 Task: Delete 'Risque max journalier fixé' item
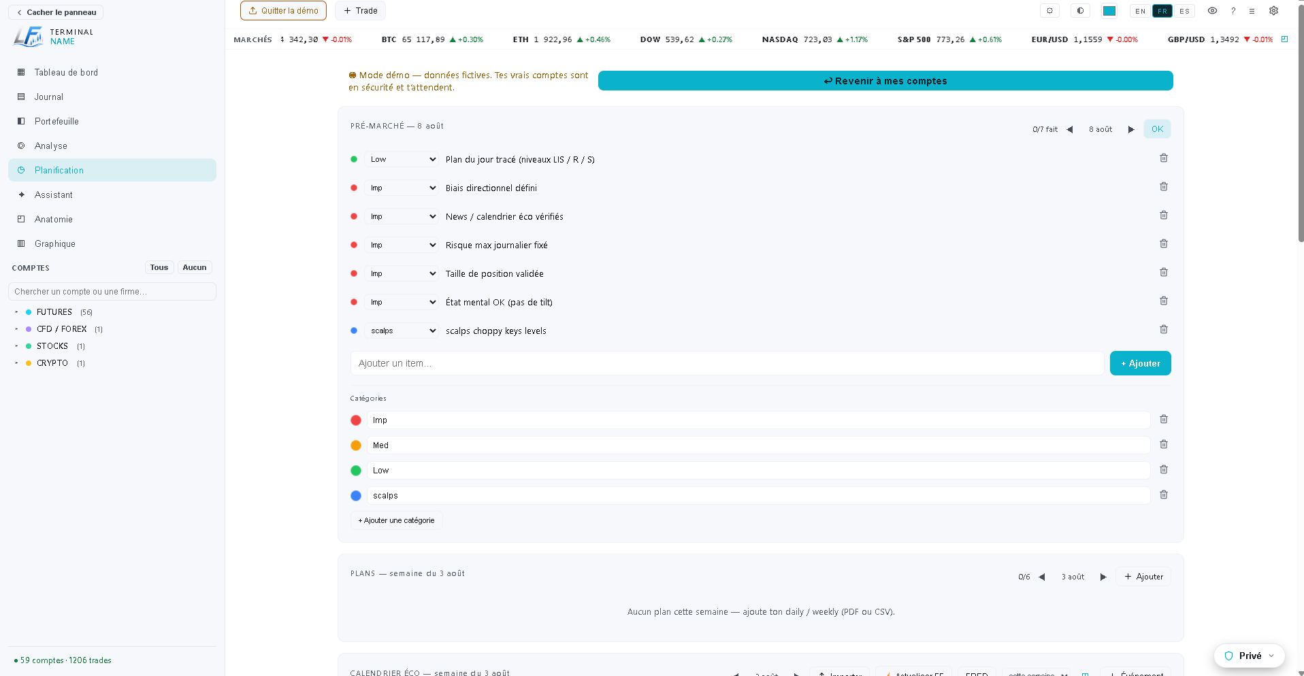click(1163, 243)
